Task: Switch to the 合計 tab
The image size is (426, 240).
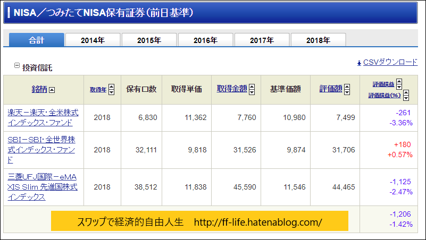Action: pyautogui.click(x=37, y=40)
